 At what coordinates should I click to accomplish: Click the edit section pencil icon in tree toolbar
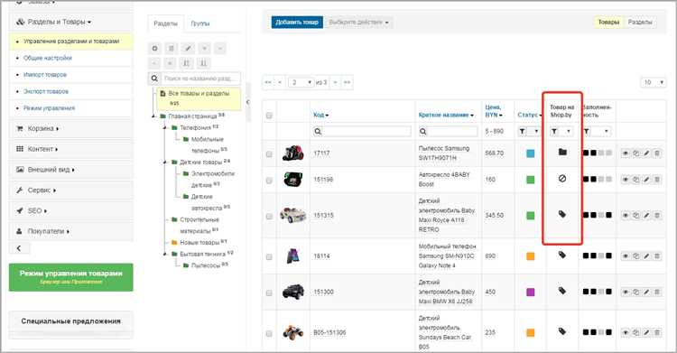[188, 49]
